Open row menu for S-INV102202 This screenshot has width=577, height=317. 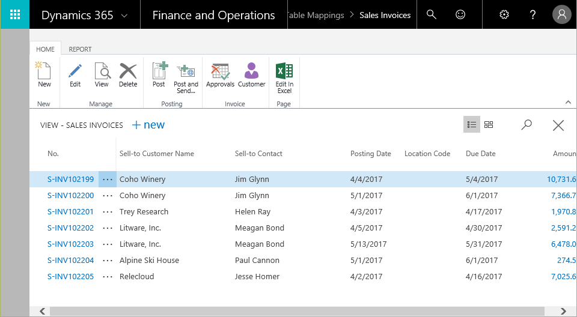pos(108,228)
